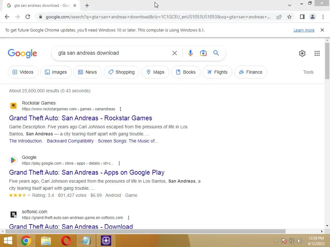Search by image with the camera icon
Image resolution: width=330 pixels, height=247 pixels.
coord(203,53)
